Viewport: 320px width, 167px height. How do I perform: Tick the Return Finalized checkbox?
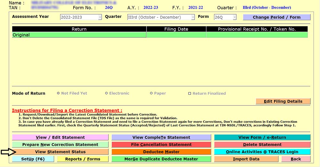pos(190,93)
